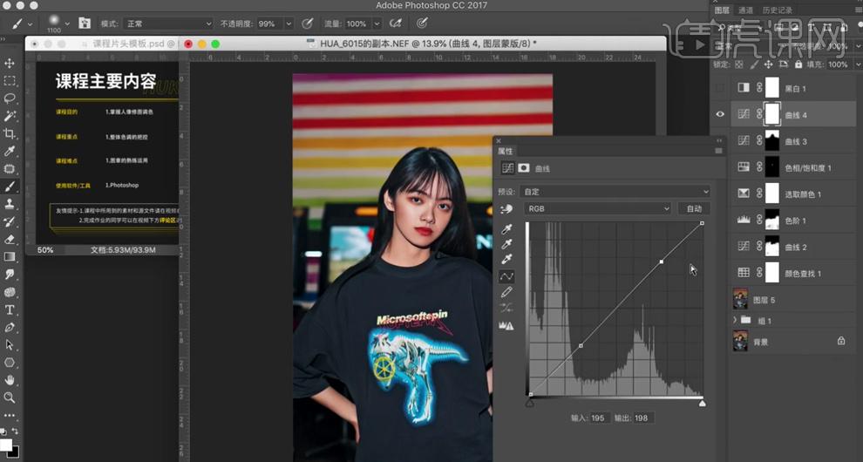The height and width of the screenshot is (462, 863).
Task: Select the Clone Stamp tool
Action: pos(10,204)
